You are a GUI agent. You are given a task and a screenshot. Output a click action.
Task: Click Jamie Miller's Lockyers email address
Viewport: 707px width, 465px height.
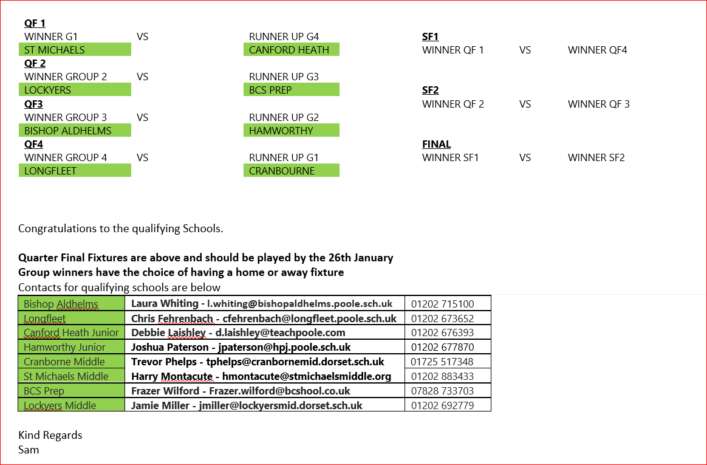point(280,405)
